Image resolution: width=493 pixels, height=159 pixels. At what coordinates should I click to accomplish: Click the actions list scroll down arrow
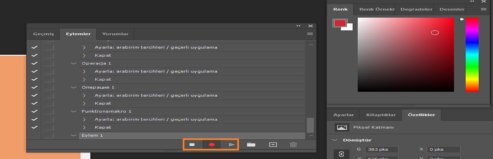point(311,135)
